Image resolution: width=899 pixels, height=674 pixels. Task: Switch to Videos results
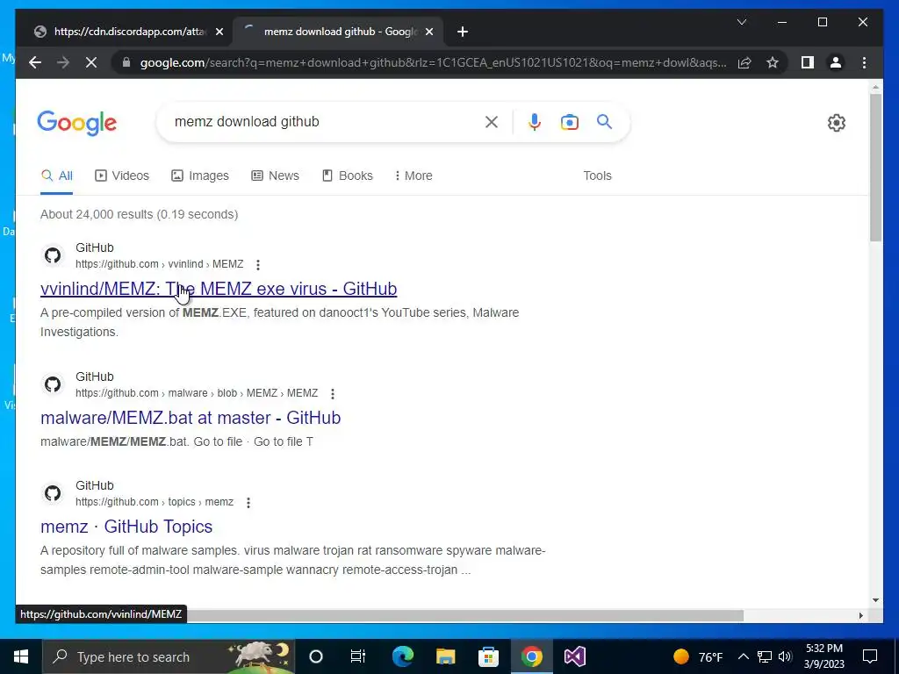(x=121, y=176)
